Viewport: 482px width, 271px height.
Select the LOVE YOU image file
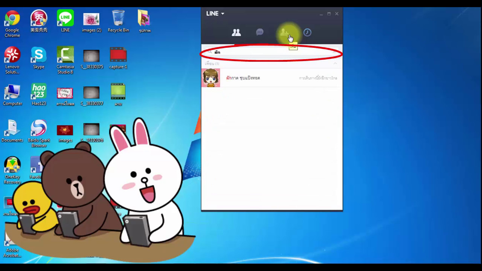pos(65,96)
